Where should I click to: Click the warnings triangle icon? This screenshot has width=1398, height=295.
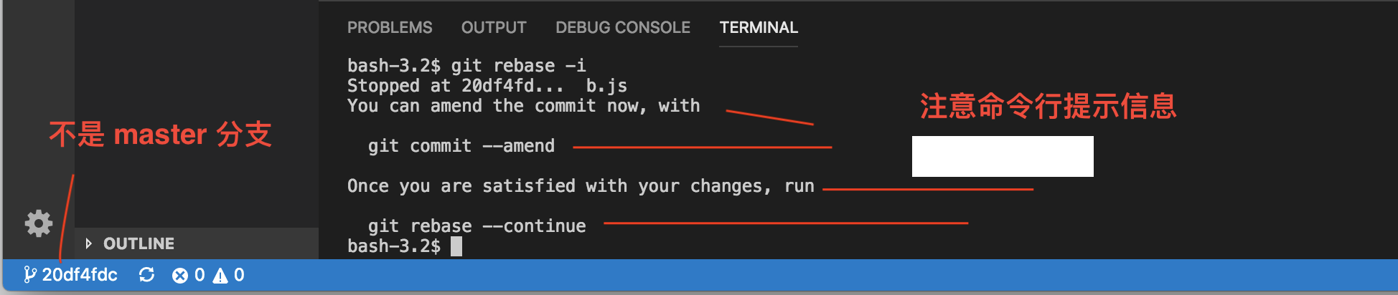[220, 276]
